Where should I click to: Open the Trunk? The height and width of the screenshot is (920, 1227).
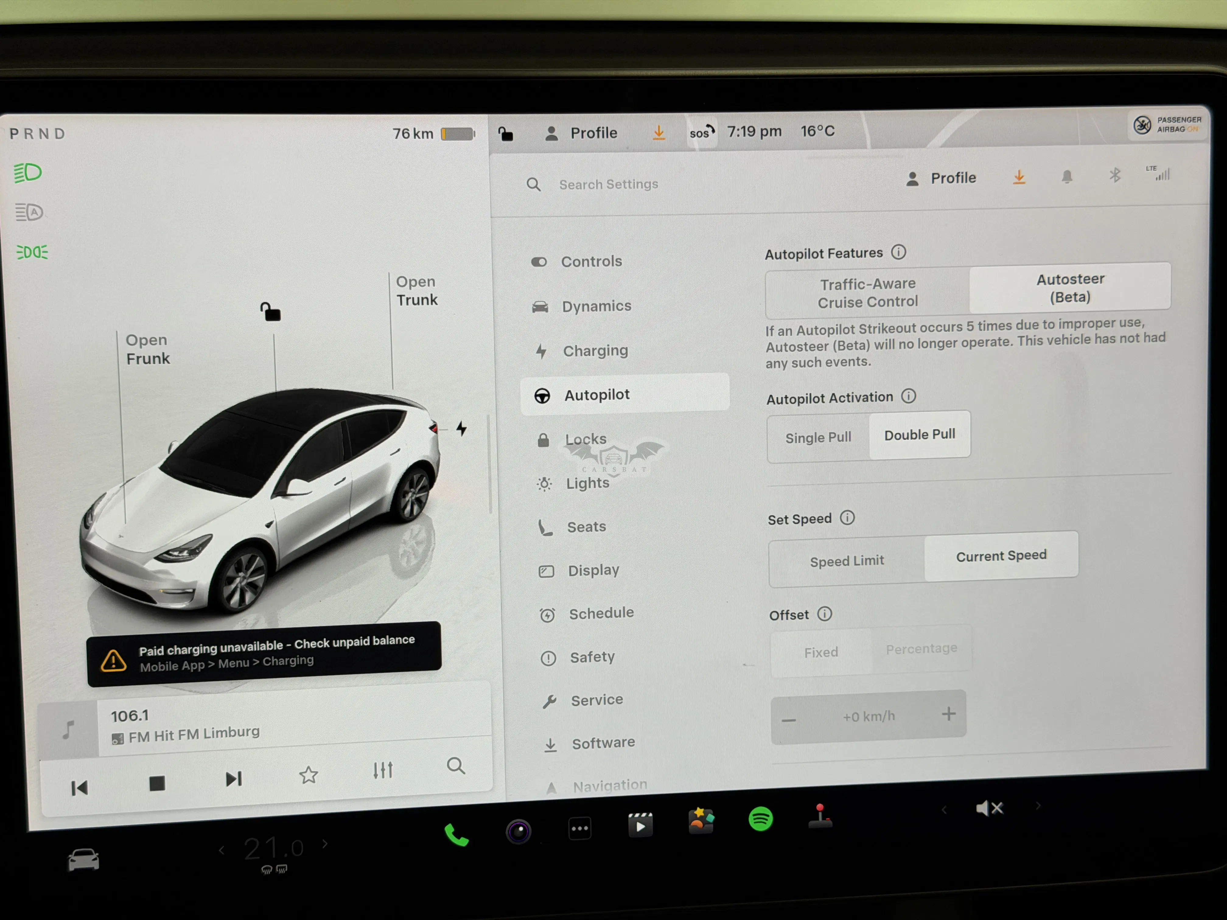coord(417,291)
